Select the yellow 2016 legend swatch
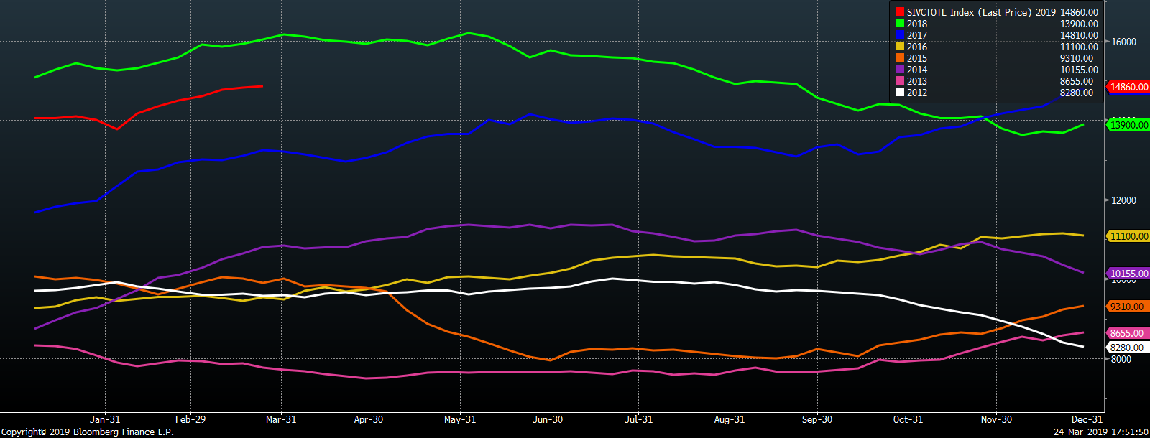 tap(899, 47)
